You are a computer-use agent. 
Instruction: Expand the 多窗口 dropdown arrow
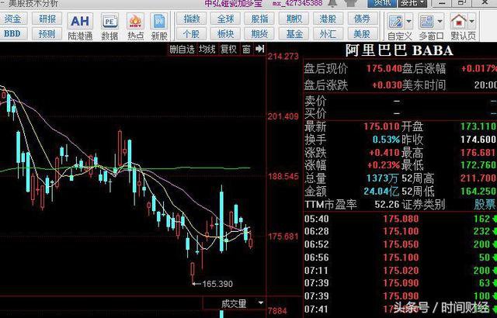click(x=440, y=22)
